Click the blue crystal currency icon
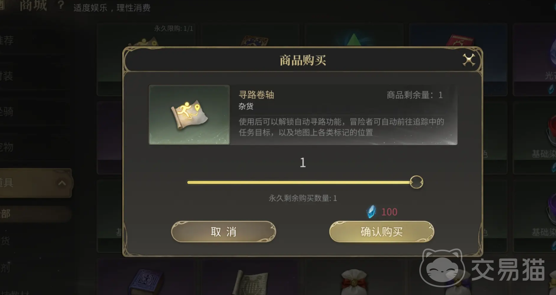The height and width of the screenshot is (295, 556). pyautogui.click(x=371, y=212)
